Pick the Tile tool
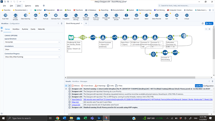 tap(177, 17)
